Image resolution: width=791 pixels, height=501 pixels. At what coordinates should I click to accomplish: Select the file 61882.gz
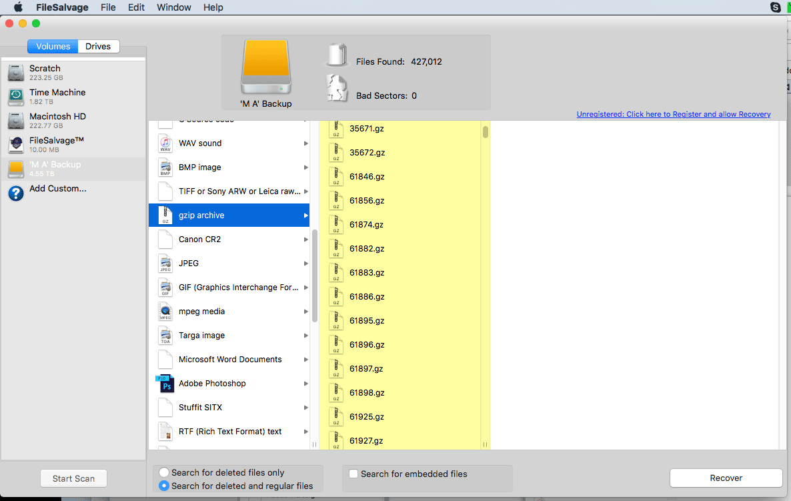[x=367, y=249]
